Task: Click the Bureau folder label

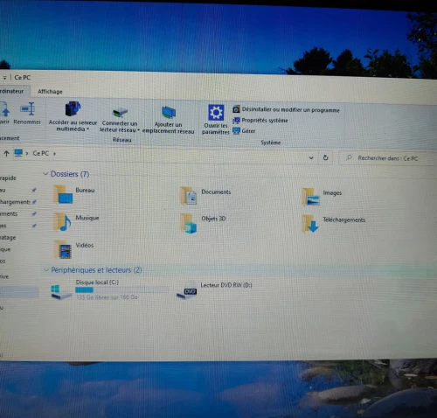Action: pyautogui.click(x=85, y=191)
